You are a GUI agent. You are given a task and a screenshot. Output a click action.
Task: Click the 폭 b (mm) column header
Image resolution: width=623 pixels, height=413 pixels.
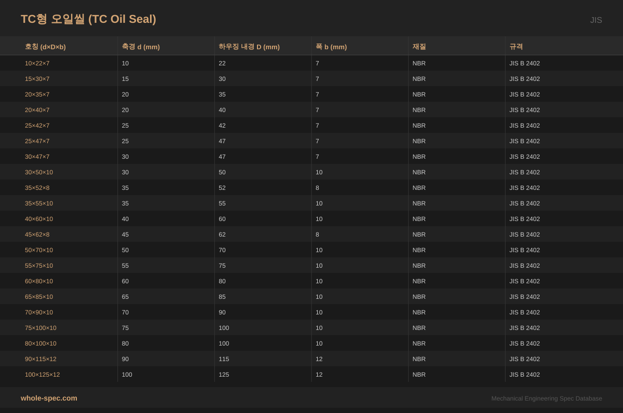(331, 47)
